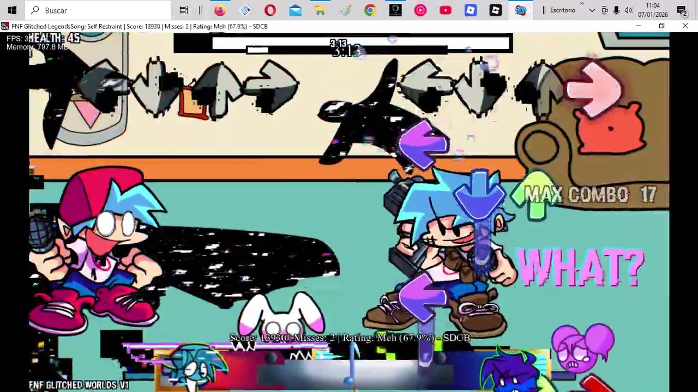Open the dark green-screen app icon
The width and height of the screenshot is (698, 392).
point(395,10)
